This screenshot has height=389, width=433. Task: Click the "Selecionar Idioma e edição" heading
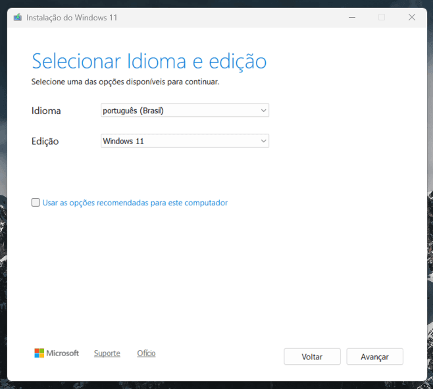[x=149, y=61]
